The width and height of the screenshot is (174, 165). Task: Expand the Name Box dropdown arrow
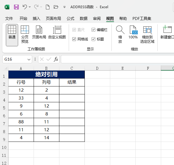point(29,59)
